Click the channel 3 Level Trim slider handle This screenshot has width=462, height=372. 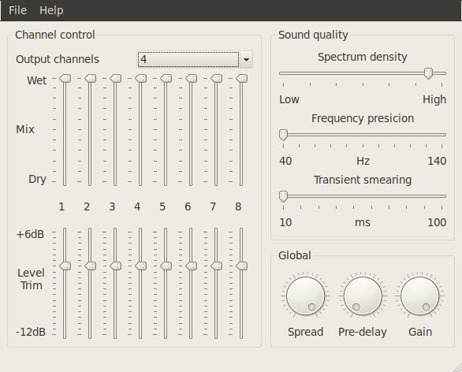[115, 266]
